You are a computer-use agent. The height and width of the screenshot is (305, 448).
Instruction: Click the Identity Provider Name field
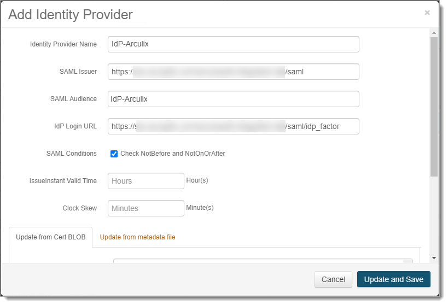coord(233,44)
